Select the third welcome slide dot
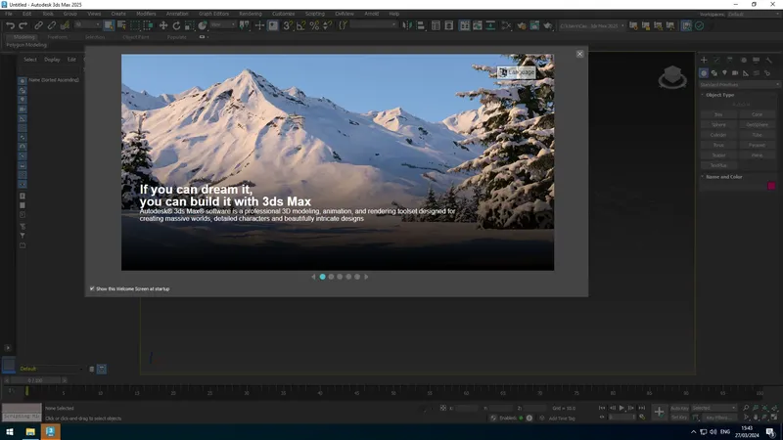This screenshot has width=783, height=440. tap(340, 277)
